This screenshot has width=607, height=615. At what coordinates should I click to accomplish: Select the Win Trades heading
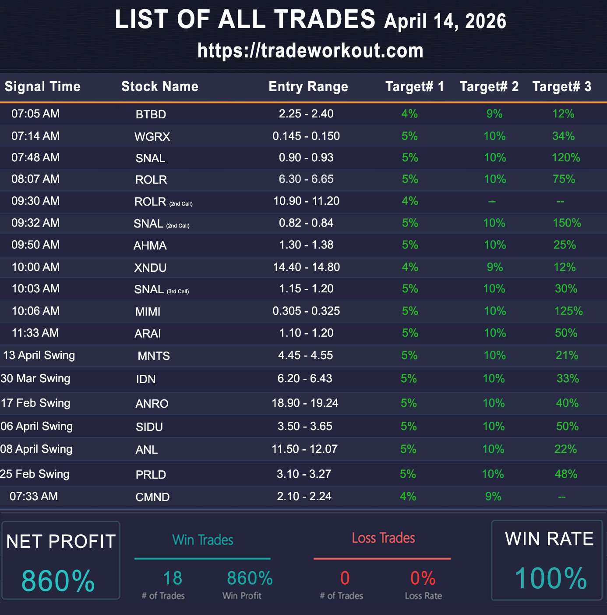[202, 540]
